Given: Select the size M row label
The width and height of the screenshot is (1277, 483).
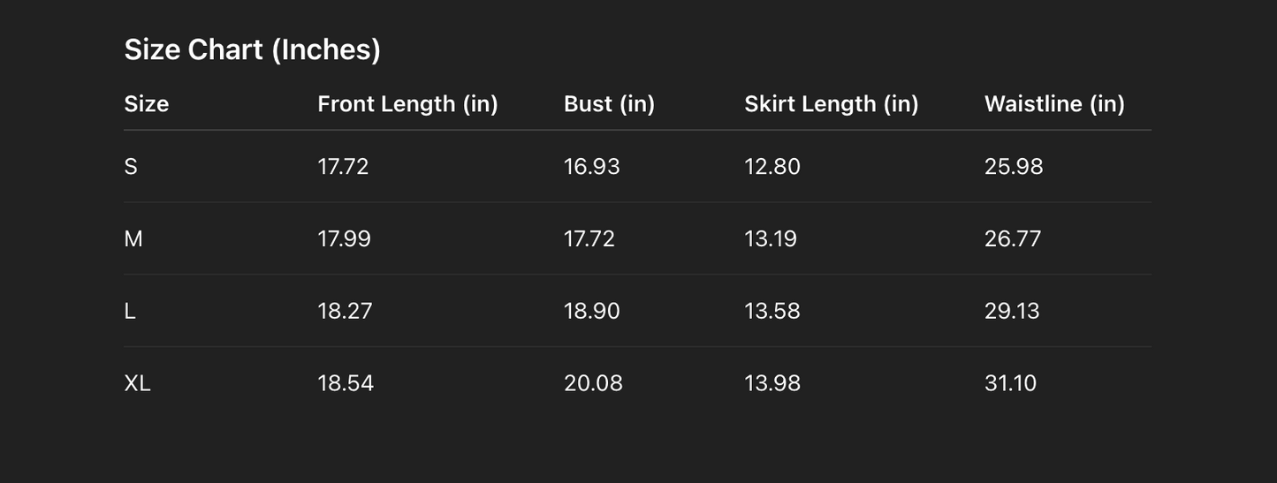Looking at the screenshot, I should click(x=133, y=239).
